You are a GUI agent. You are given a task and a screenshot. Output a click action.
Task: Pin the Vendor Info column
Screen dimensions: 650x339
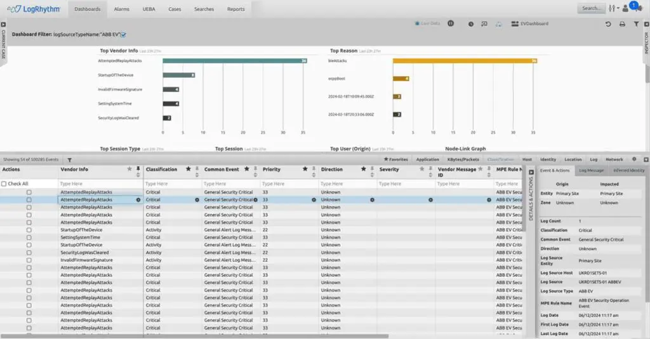[138, 170]
